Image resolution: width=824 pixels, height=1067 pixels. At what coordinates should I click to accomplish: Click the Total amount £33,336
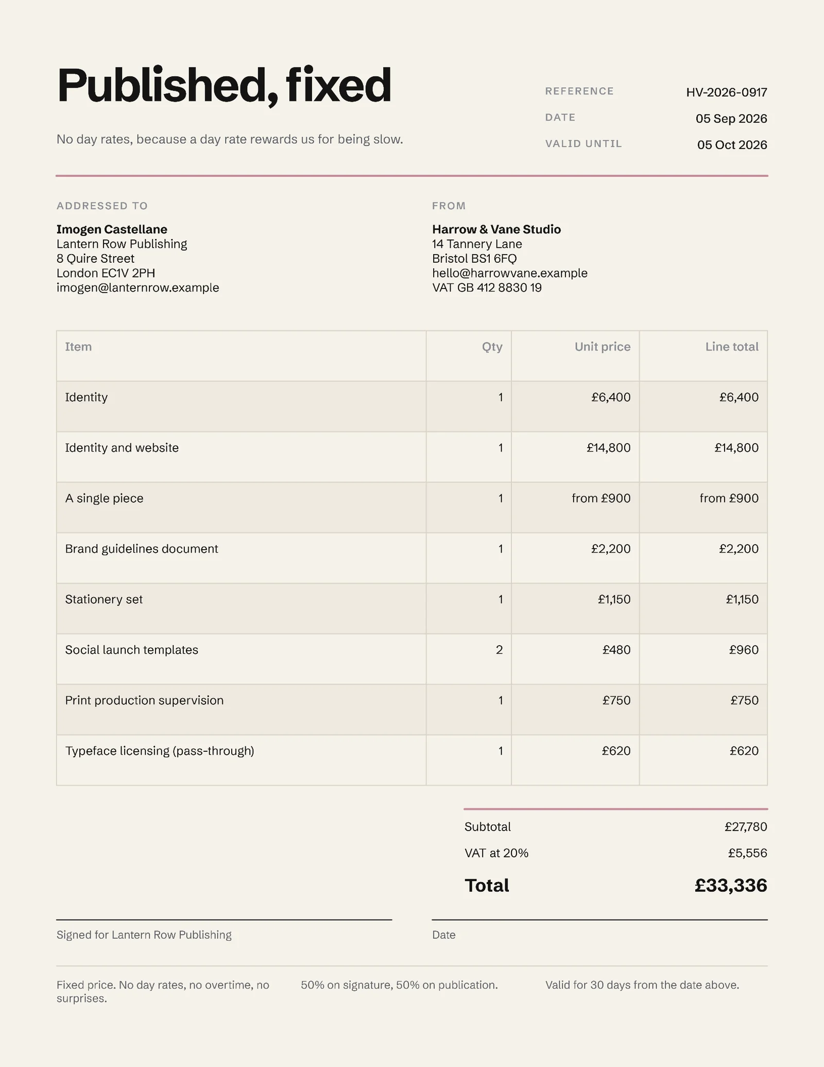(x=730, y=886)
